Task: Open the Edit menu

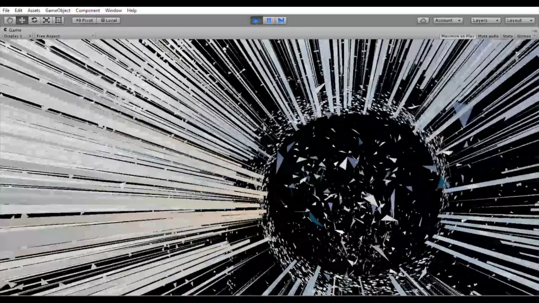Action: (x=19, y=10)
